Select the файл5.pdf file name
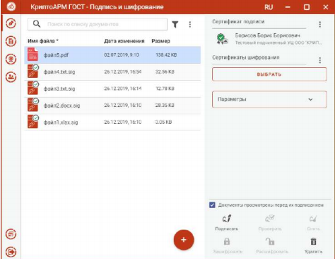This screenshot has height=259, width=335. coord(56,55)
